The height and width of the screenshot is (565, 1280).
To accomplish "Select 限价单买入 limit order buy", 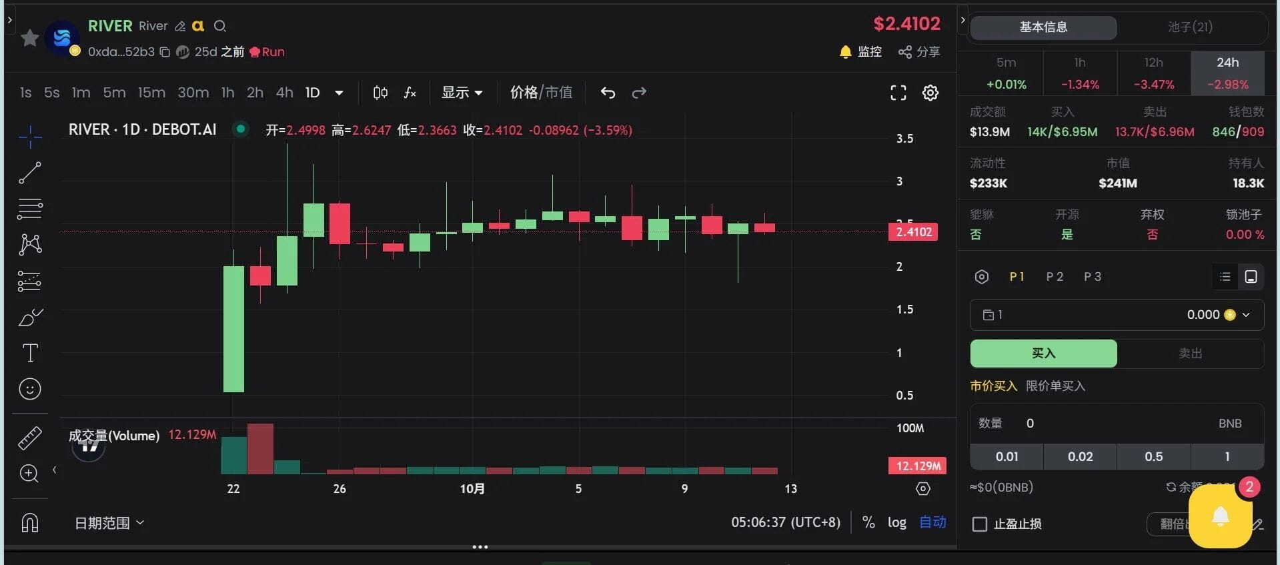I will (1056, 386).
